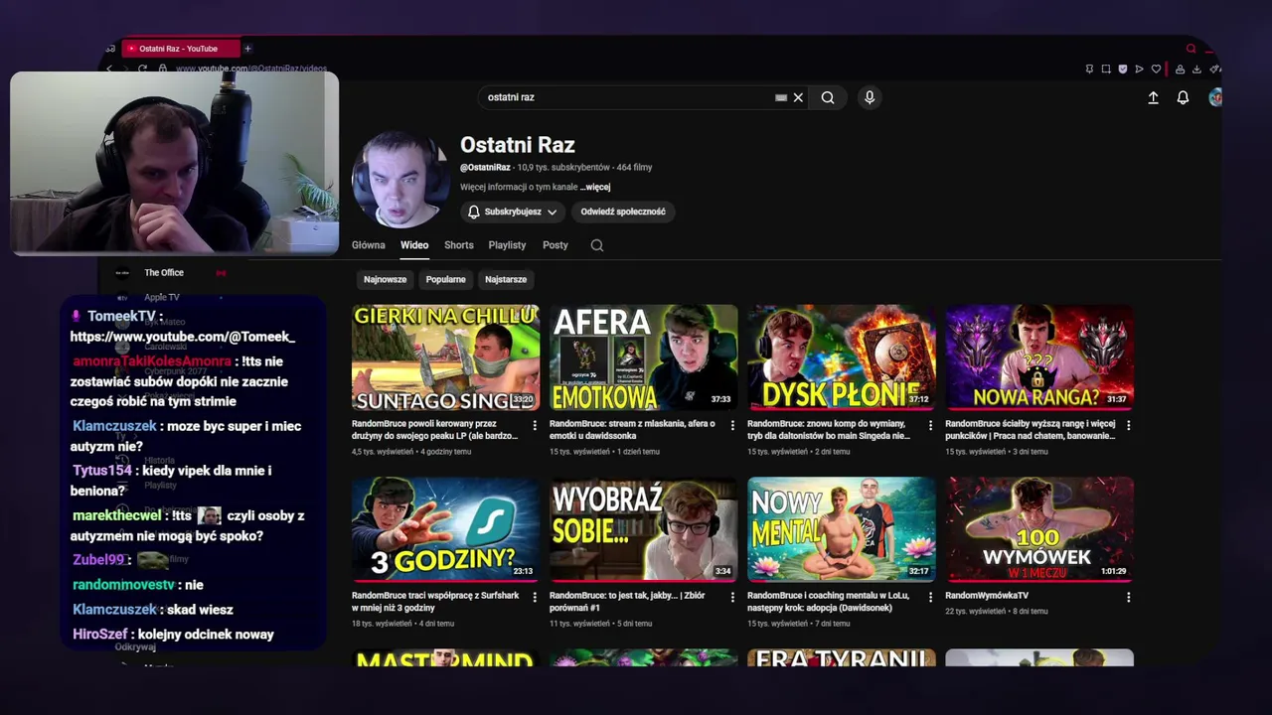Click the YouTube search magnifier button
The width and height of the screenshot is (1272, 715).
pos(828,97)
